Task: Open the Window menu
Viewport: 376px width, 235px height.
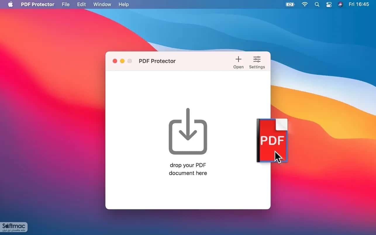Action: (102, 4)
